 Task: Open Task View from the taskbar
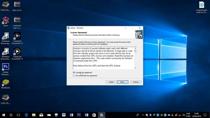pyautogui.click(x=18, y=115)
